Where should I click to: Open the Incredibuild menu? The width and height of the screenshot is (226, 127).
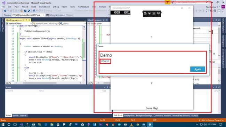point(45,7)
